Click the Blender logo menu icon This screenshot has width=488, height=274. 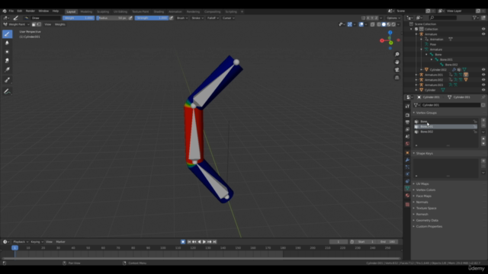pos(5,11)
